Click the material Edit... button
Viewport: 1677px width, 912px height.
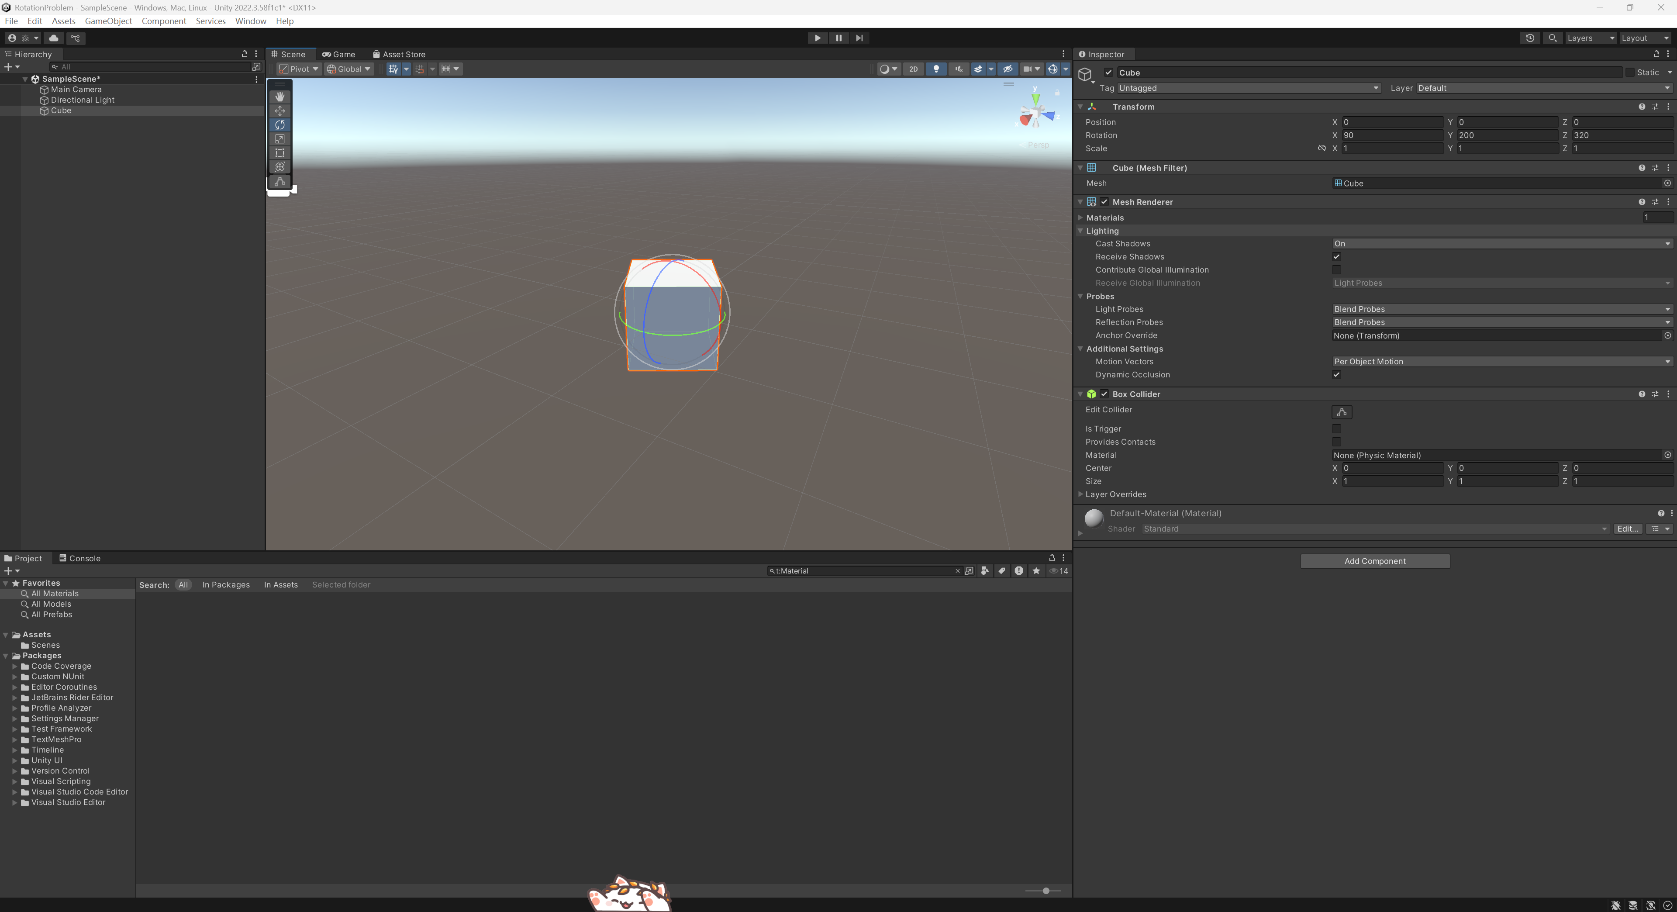pyautogui.click(x=1628, y=529)
